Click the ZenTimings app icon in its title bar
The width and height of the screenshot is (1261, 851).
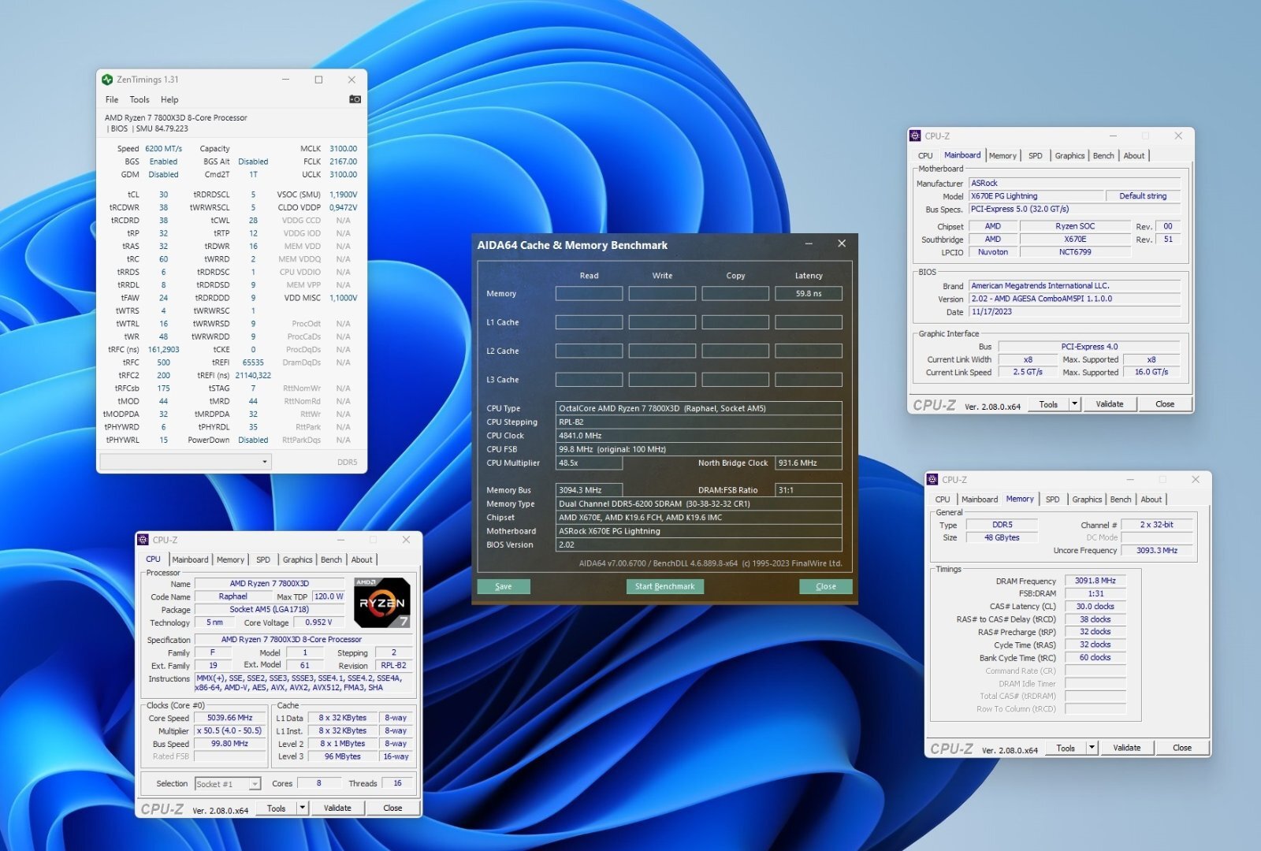tap(107, 80)
